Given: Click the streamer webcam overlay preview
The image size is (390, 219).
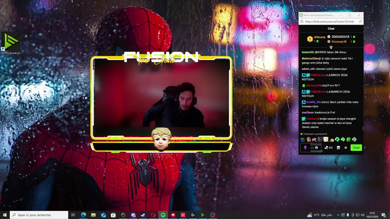Looking at the screenshot, I should 161,97.
